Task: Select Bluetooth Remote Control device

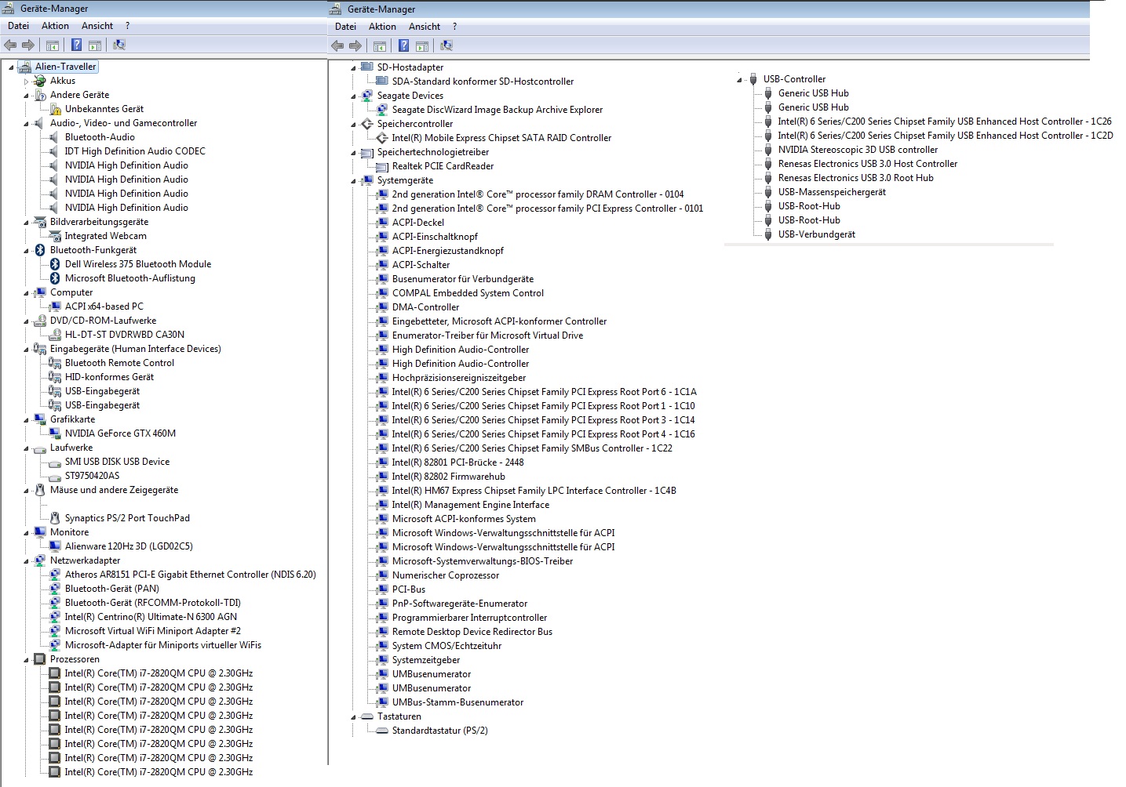Action: pyautogui.click(x=119, y=363)
